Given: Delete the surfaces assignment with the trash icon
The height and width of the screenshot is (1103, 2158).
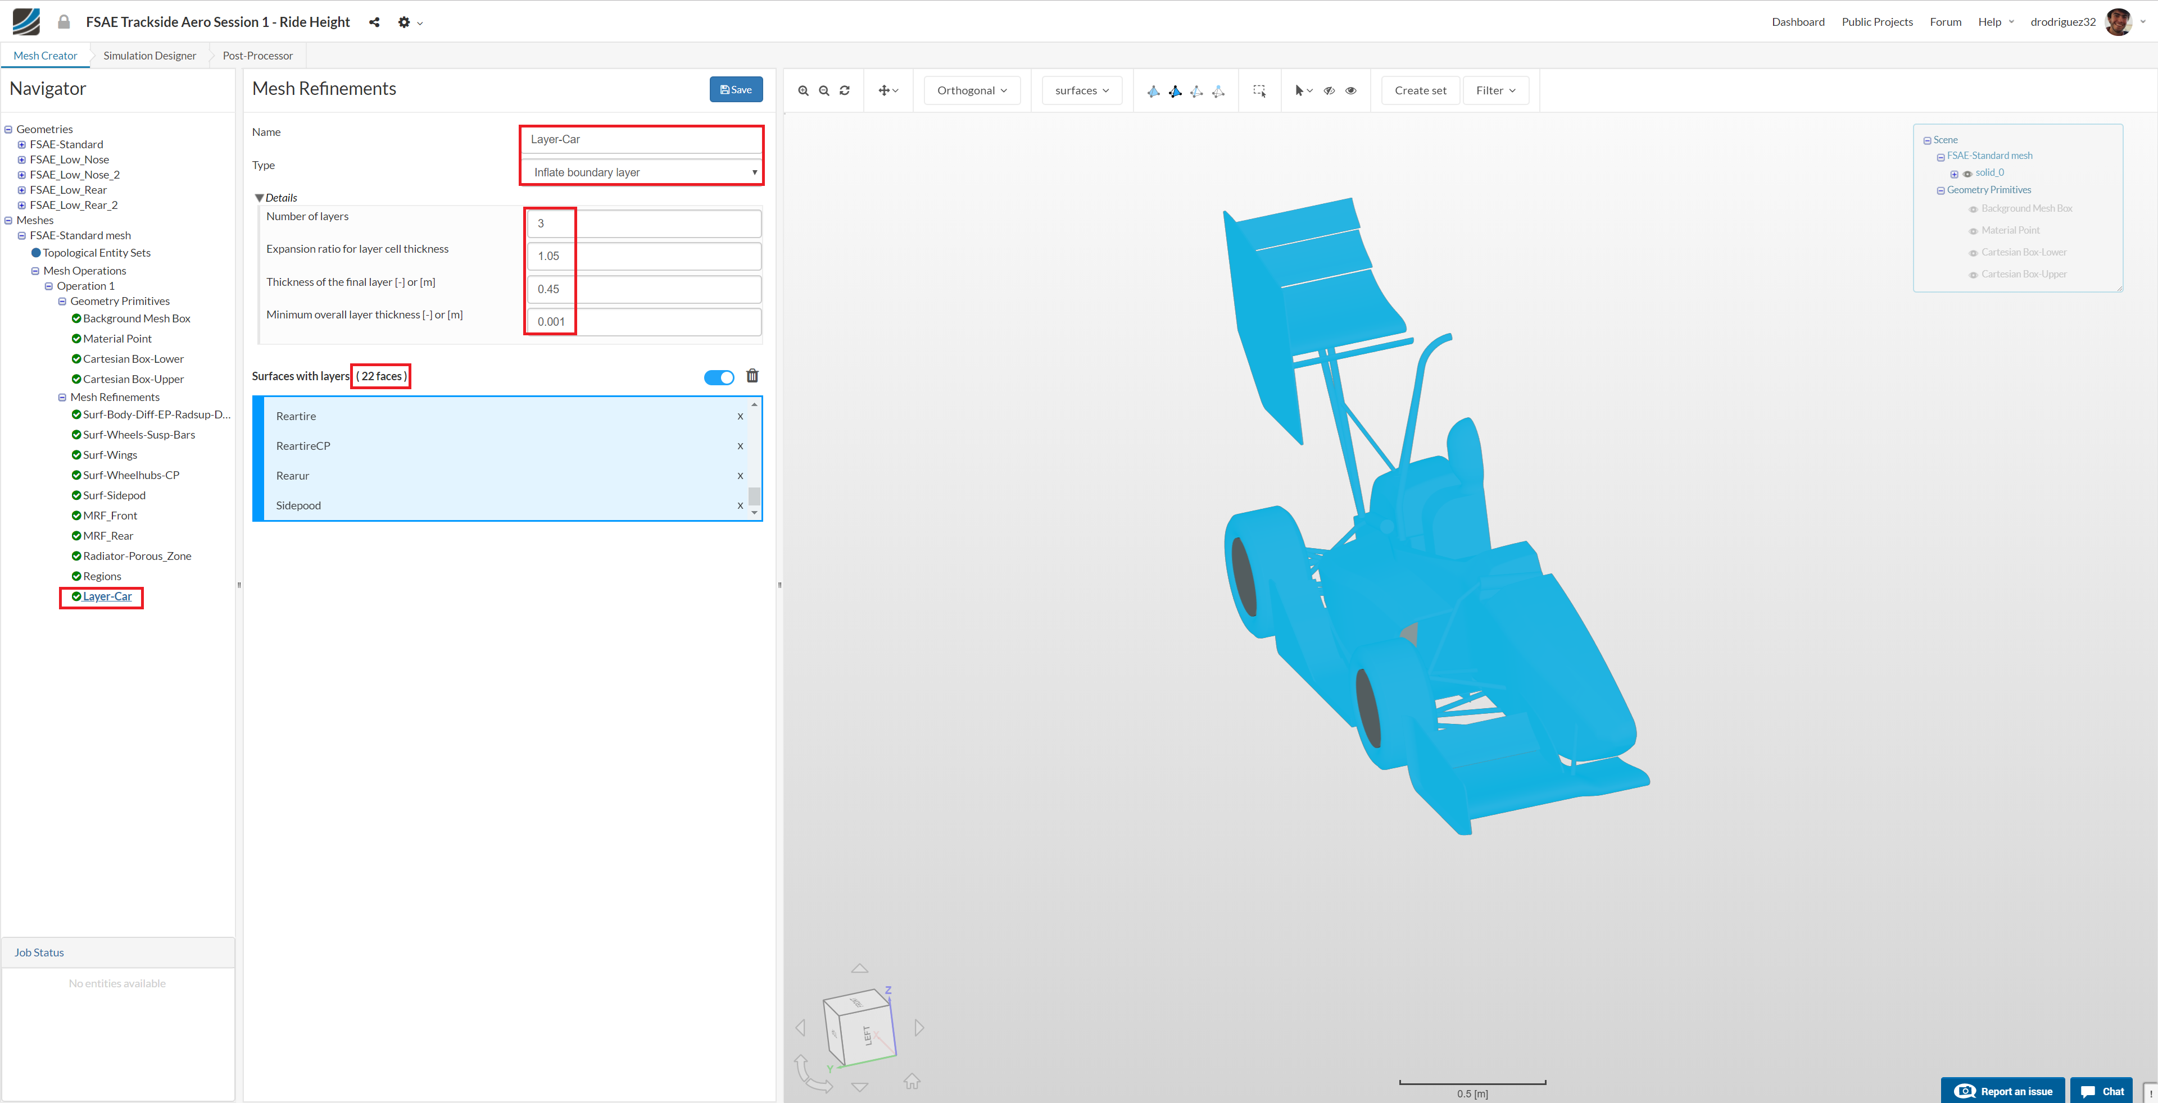Looking at the screenshot, I should (752, 376).
